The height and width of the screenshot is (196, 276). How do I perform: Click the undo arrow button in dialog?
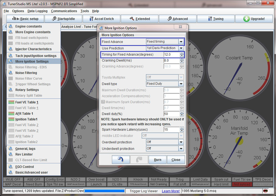[121, 160]
